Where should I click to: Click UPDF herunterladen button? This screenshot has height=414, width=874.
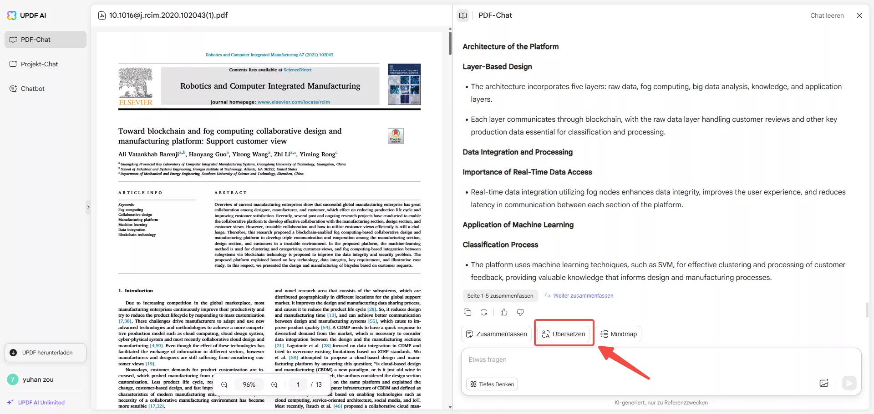coord(46,353)
